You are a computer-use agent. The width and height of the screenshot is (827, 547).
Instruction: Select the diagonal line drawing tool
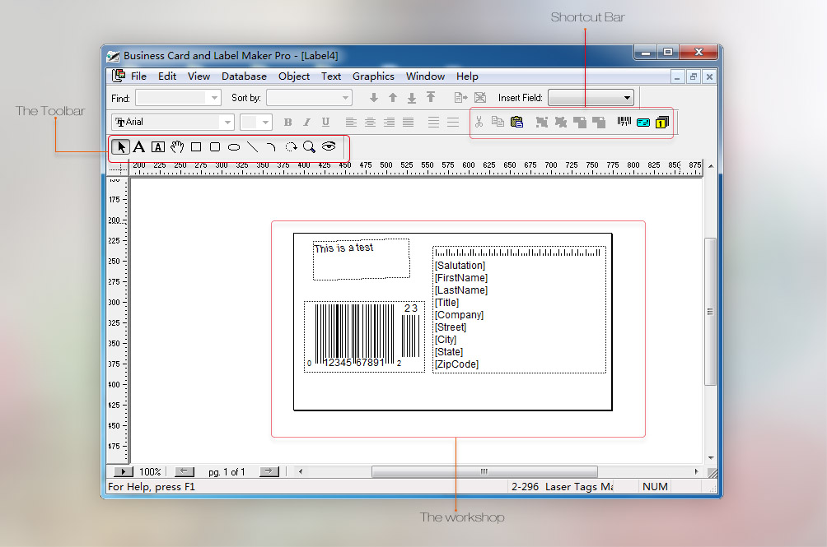(252, 147)
